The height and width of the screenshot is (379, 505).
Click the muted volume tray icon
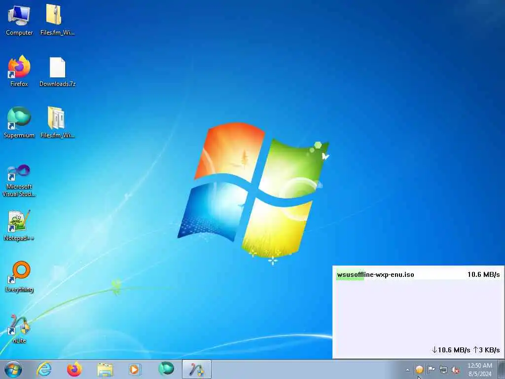click(x=455, y=370)
